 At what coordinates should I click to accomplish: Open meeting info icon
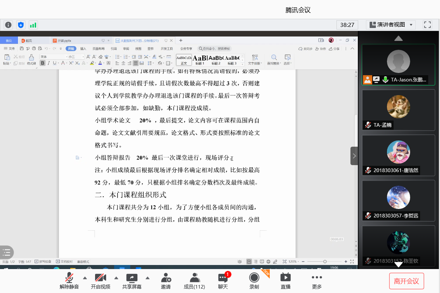(x=8, y=25)
